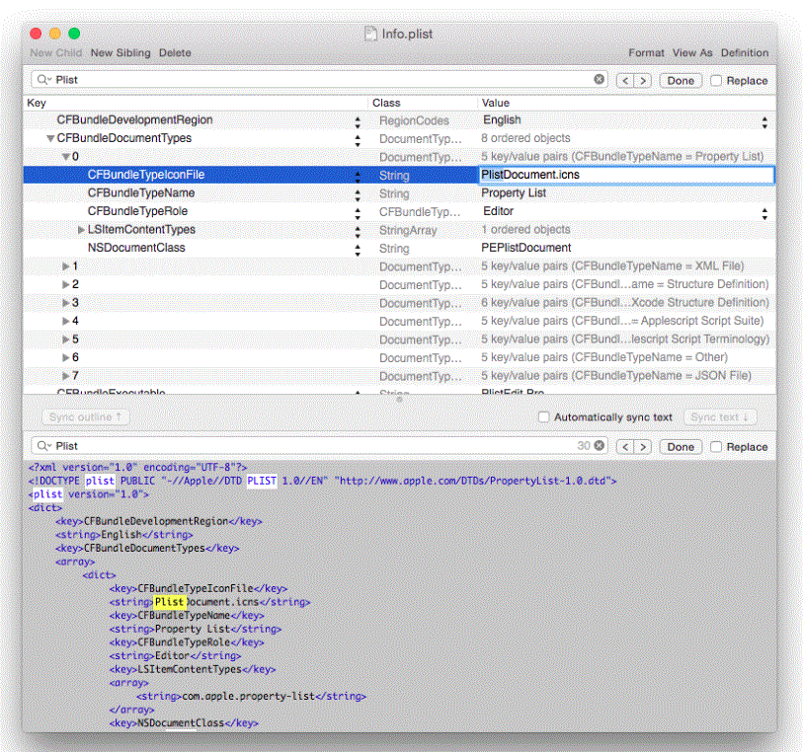This screenshot has width=803, height=752.
Task: Click the split pane divider handle
Action: tap(399, 400)
